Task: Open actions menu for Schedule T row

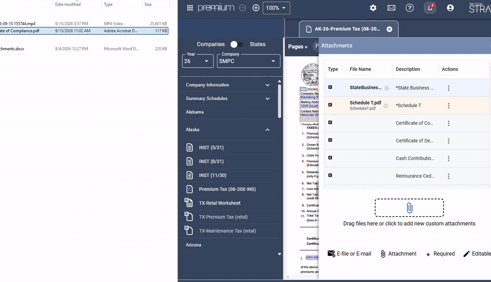Action: pos(448,106)
